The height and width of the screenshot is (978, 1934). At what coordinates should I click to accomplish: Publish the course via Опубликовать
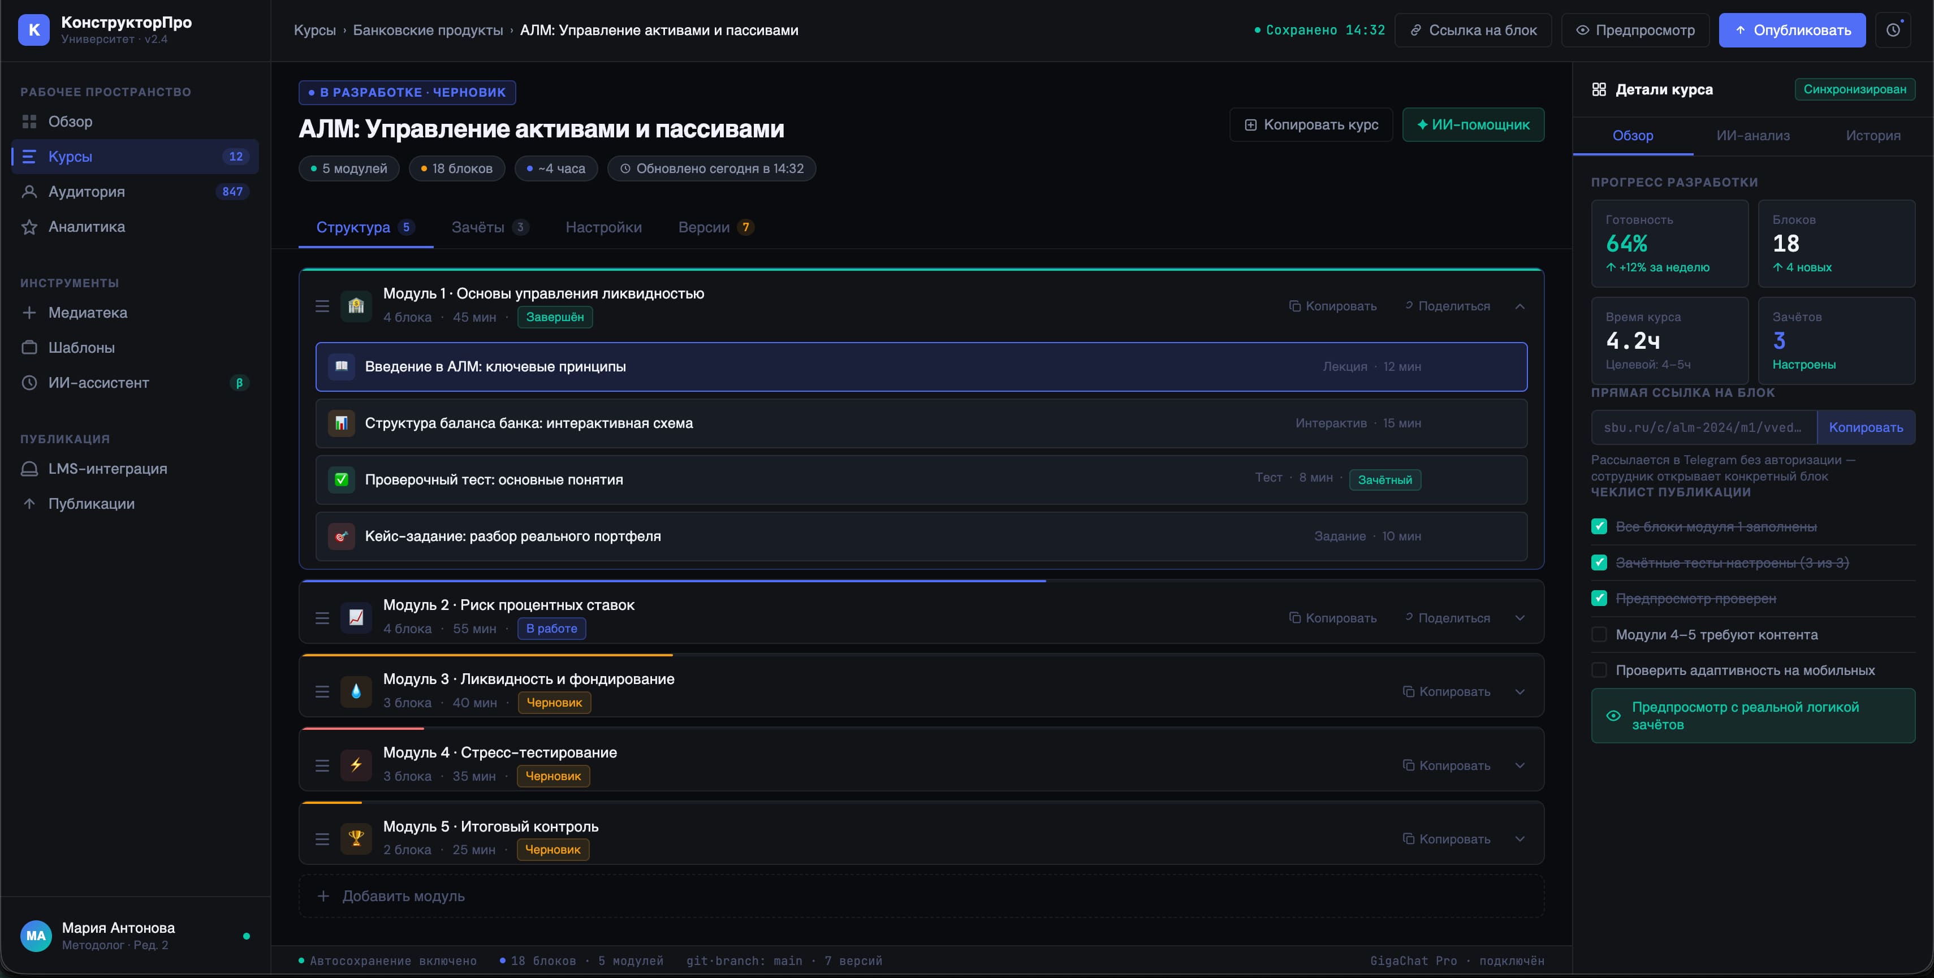pyautogui.click(x=1792, y=30)
